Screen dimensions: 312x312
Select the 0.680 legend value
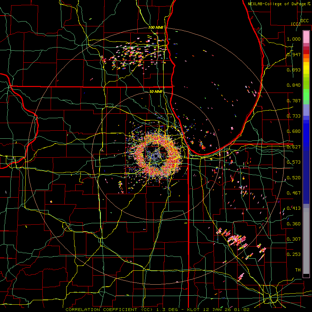pyautogui.click(x=294, y=131)
